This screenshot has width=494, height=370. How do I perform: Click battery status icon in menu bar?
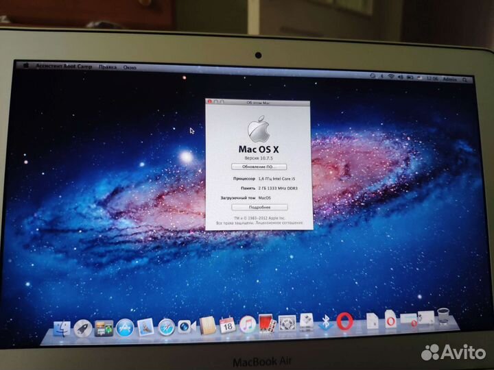tap(410, 77)
